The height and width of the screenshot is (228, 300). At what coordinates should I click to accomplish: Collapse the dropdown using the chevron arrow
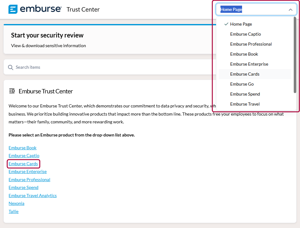pos(290,10)
